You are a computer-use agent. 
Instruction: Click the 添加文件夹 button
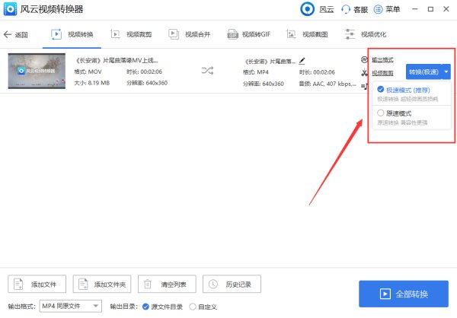(102, 284)
